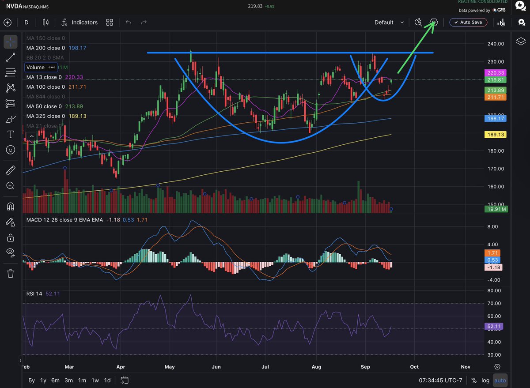
Task: Open the layout grid selector
Action: [x=110, y=23]
